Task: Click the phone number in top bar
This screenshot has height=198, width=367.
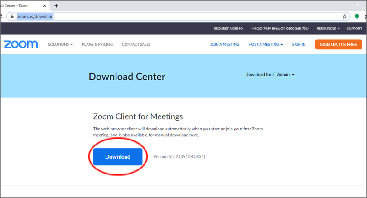Action: [x=280, y=29]
